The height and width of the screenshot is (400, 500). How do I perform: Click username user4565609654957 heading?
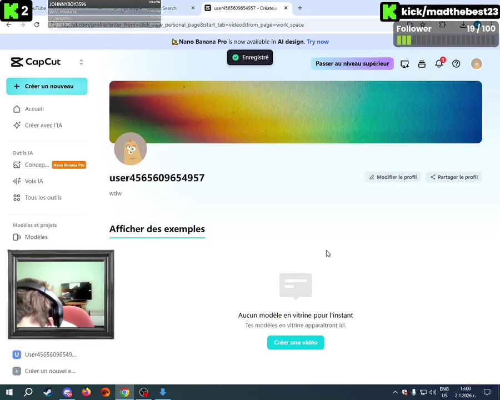157,178
